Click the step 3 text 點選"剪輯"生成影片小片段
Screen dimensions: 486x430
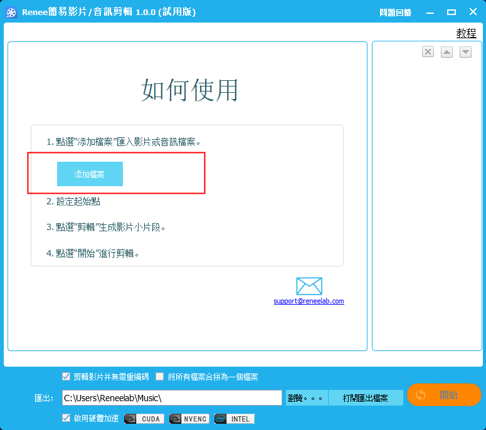tap(106, 227)
